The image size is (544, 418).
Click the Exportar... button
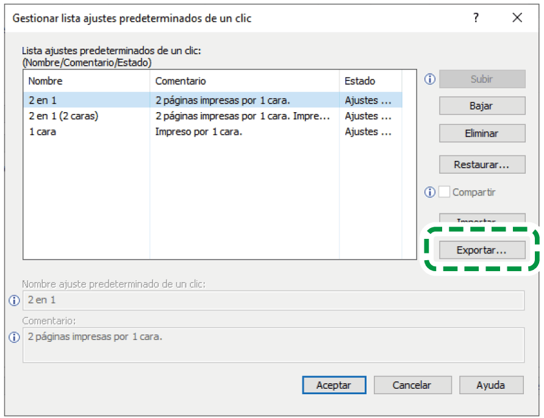[482, 250]
